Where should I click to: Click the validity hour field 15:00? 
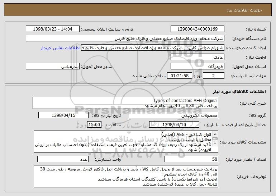[94, 124]
